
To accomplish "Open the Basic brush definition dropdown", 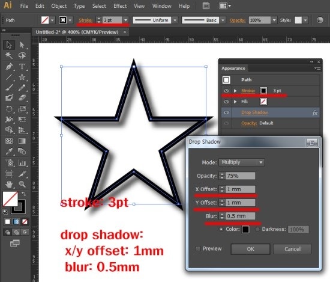I will [223, 20].
